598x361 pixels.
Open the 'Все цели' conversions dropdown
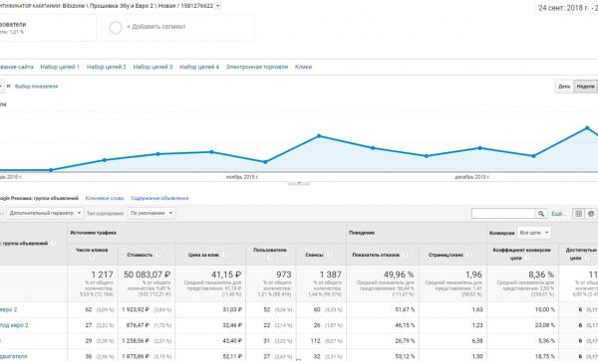point(534,233)
